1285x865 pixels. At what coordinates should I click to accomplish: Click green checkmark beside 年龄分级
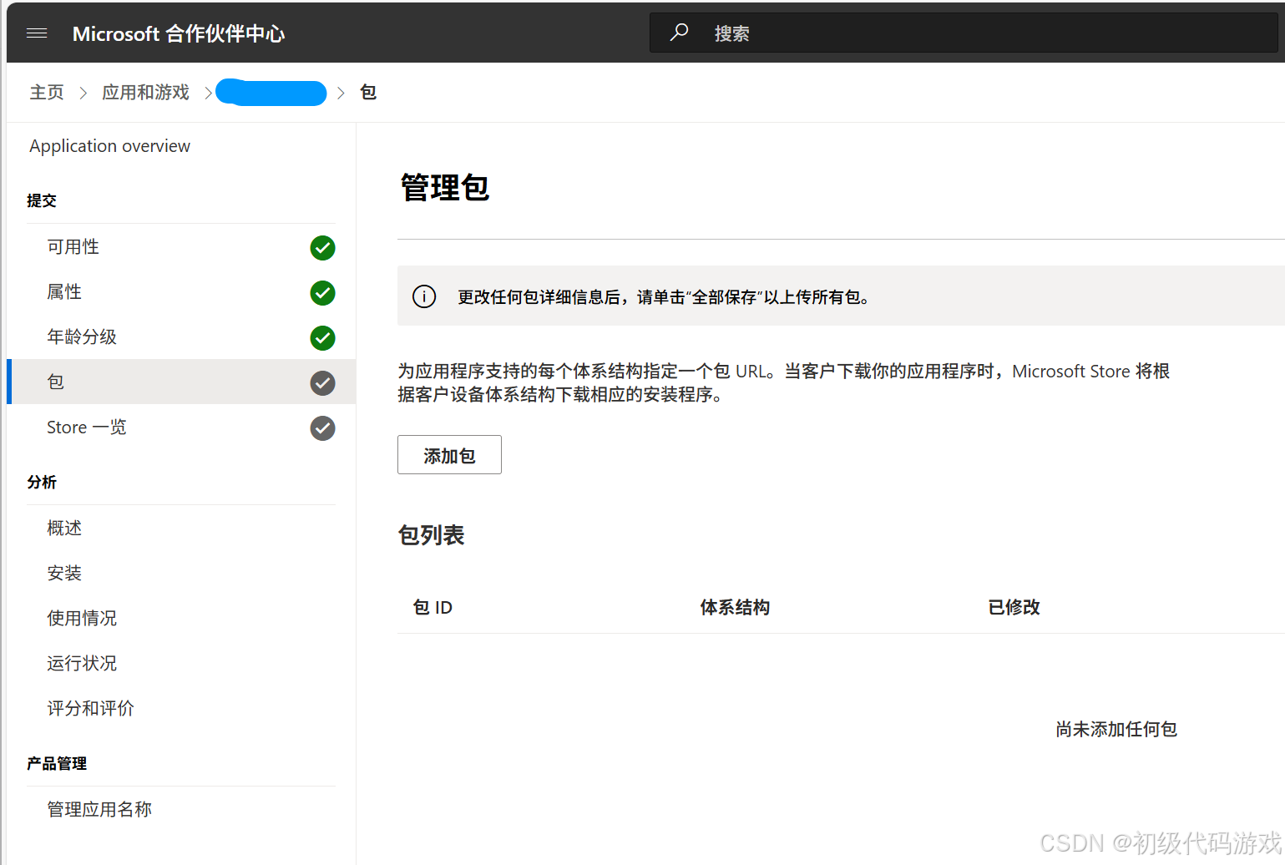coord(322,338)
